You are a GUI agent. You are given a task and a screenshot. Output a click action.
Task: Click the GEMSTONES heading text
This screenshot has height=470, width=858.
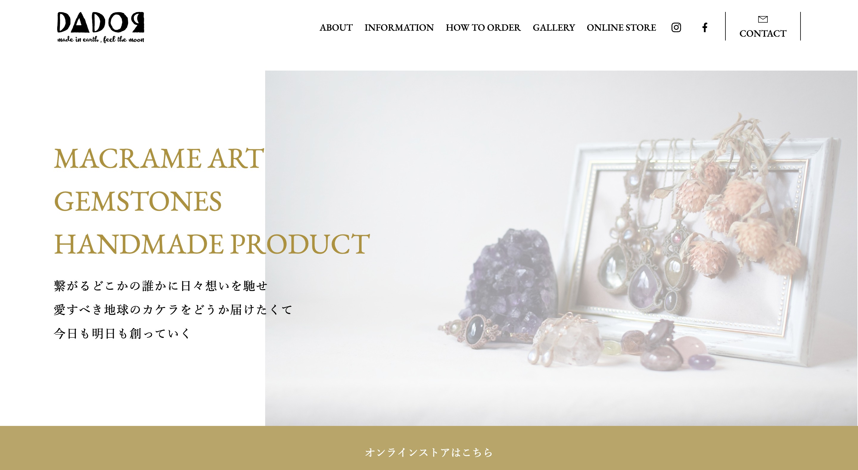click(138, 202)
